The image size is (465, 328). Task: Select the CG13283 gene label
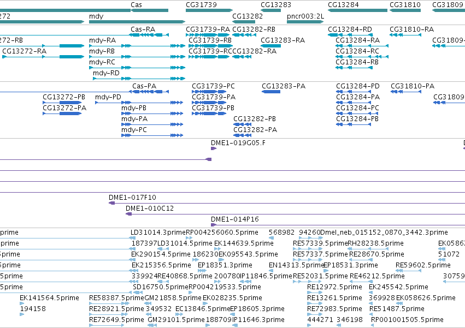coord(276,5)
